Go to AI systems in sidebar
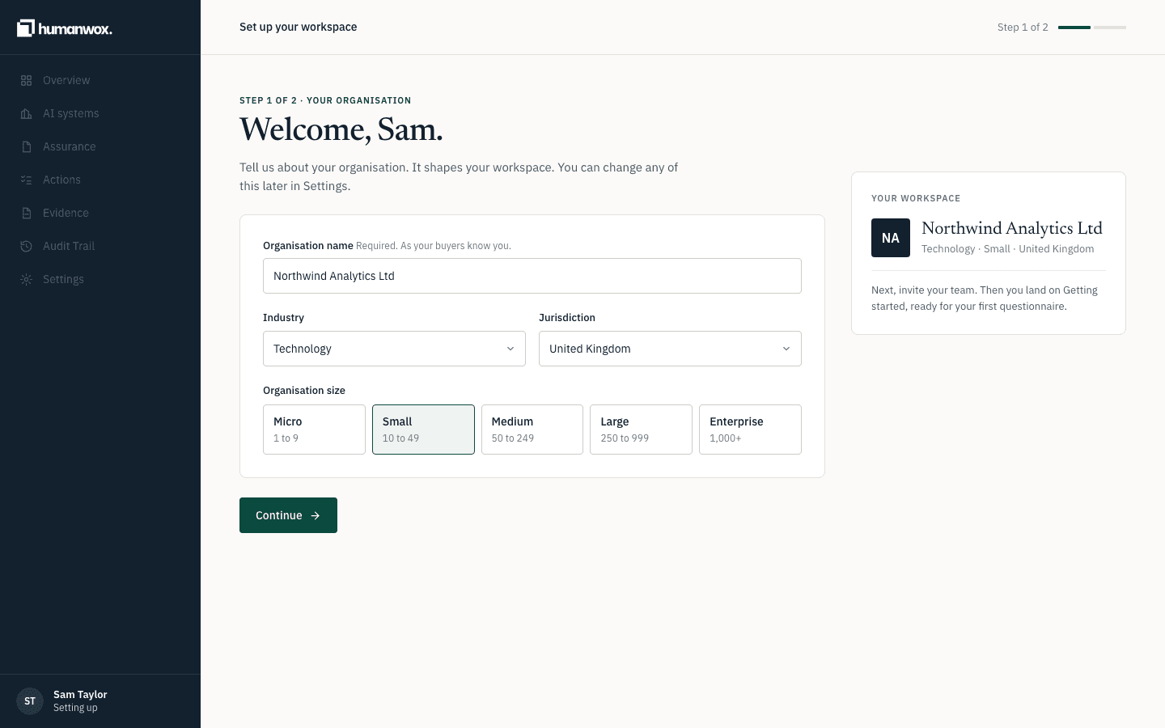This screenshot has height=728, width=1165. (x=100, y=113)
